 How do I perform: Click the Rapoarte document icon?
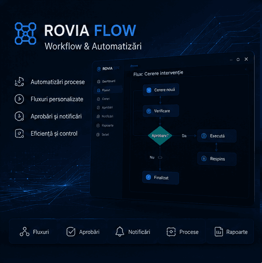pyautogui.click(x=219, y=232)
